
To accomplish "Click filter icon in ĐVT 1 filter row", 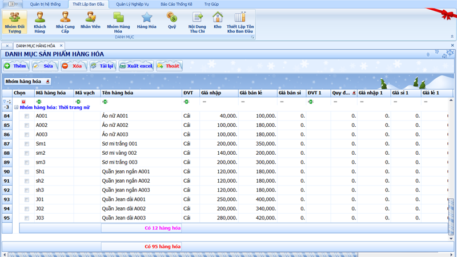I will click(x=311, y=102).
